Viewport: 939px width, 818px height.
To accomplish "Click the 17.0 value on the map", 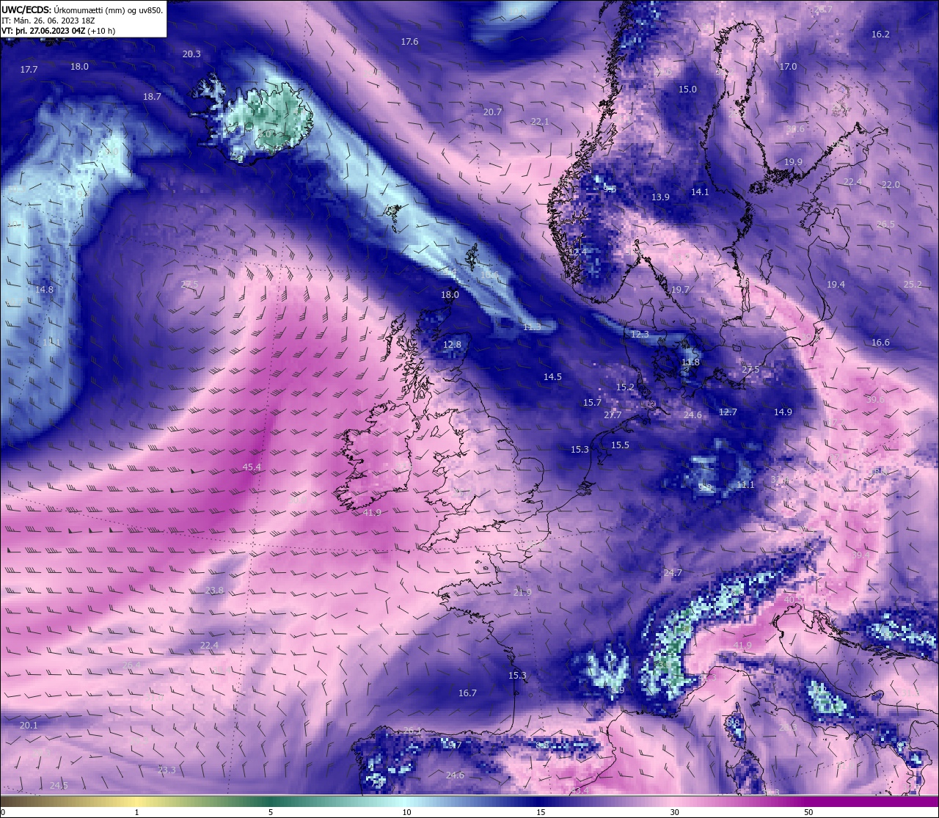I will pos(788,67).
